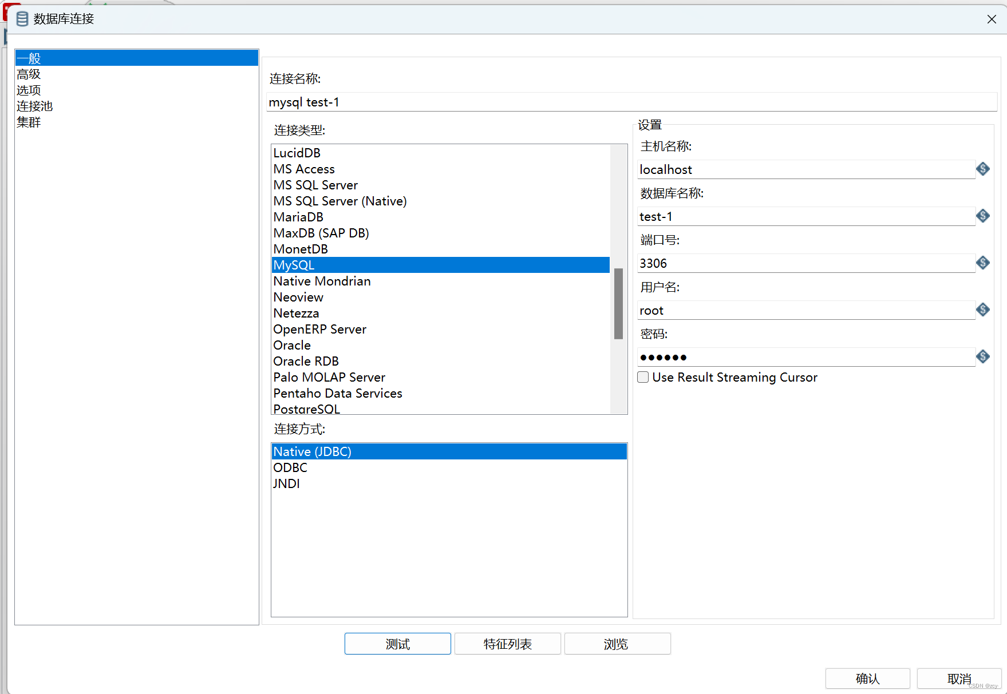Select MaxDB (SAP DB) connection type

pyautogui.click(x=441, y=233)
